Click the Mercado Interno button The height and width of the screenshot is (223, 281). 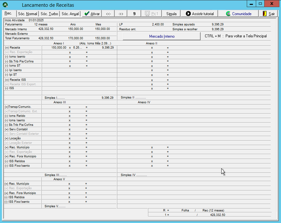(161, 36)
